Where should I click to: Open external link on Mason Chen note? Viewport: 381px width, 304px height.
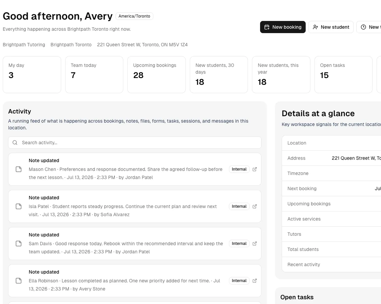pos(254,169)
